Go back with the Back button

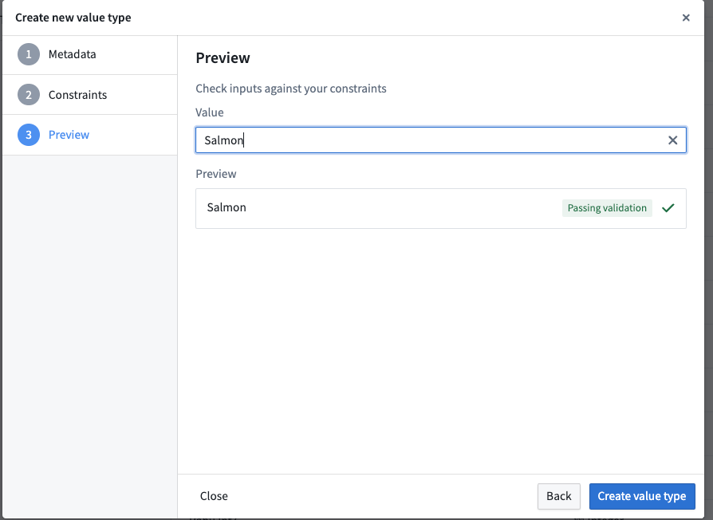point(558,496)
